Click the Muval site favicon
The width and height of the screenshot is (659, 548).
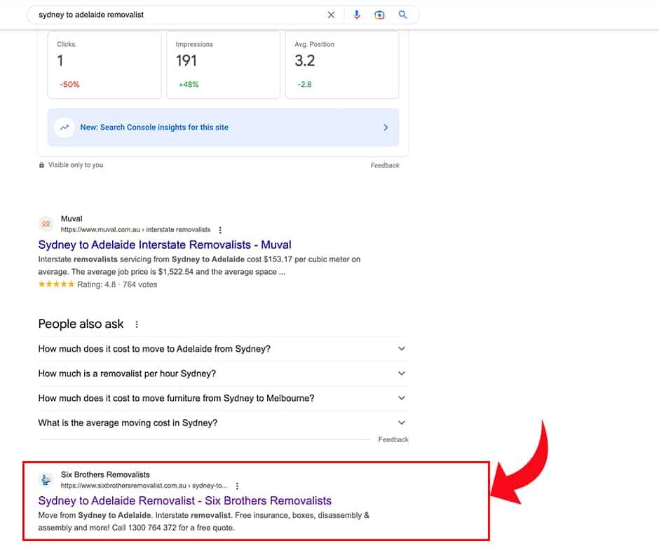coord(46,224)
